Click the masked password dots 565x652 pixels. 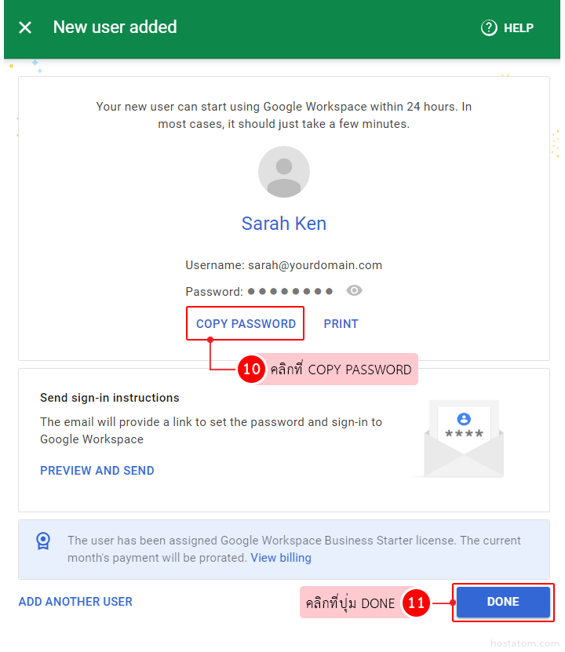tap(290, 291)
